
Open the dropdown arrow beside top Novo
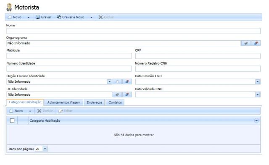29,17
